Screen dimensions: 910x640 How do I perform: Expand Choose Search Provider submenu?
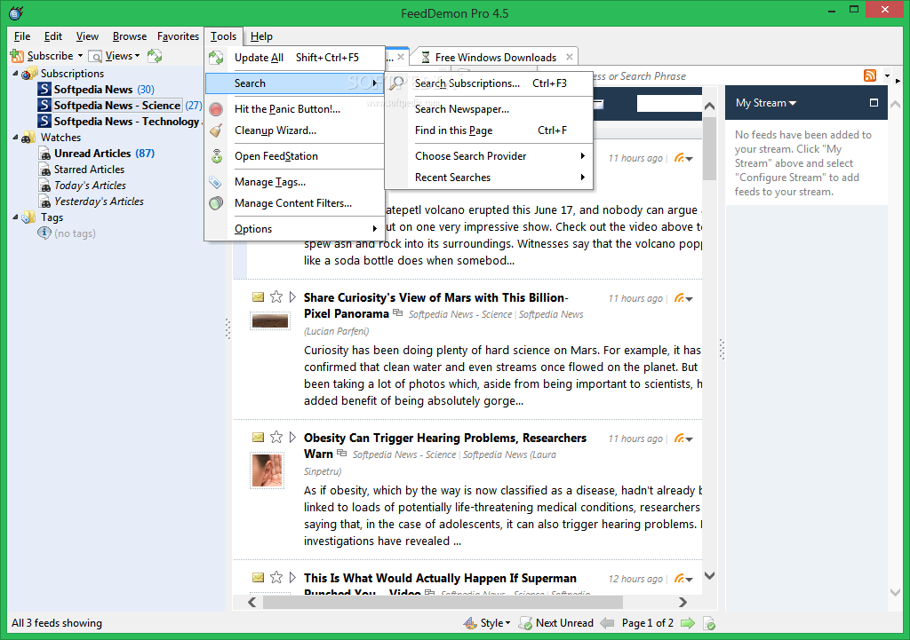pos(489,156)
